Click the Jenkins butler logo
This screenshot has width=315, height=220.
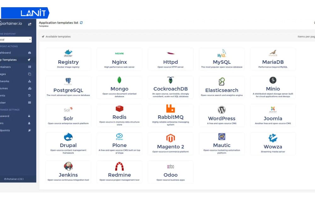(68, 166)
